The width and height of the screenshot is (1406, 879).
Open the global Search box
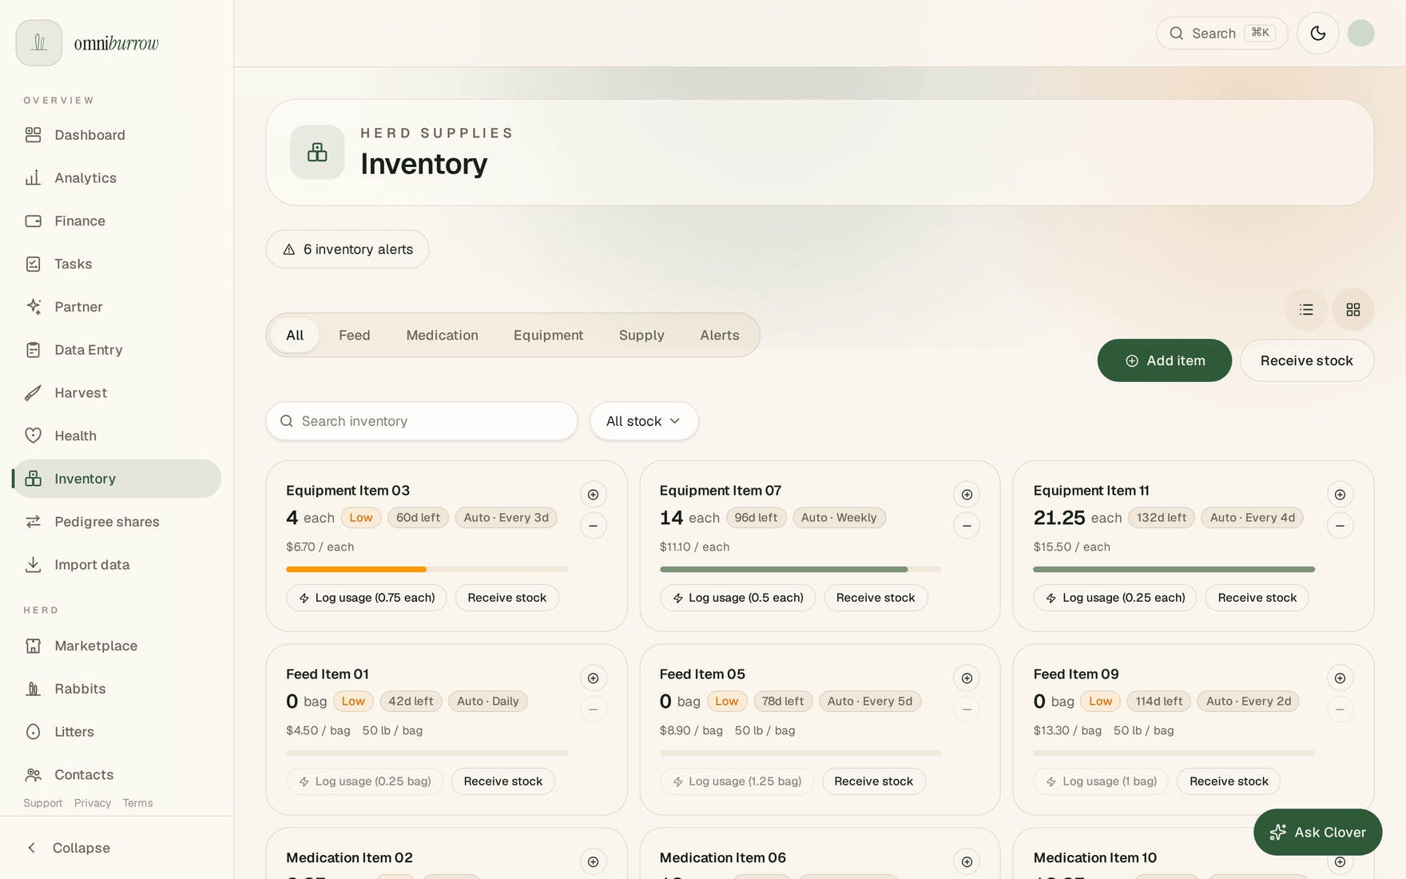tap(1222, 34)
